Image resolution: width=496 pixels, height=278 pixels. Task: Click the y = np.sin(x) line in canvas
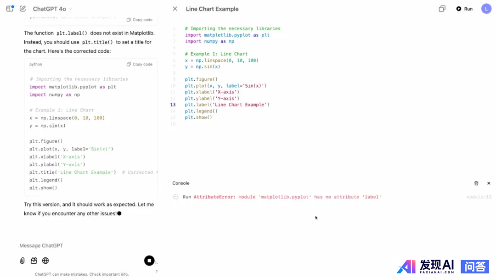[x=203, y=67]
